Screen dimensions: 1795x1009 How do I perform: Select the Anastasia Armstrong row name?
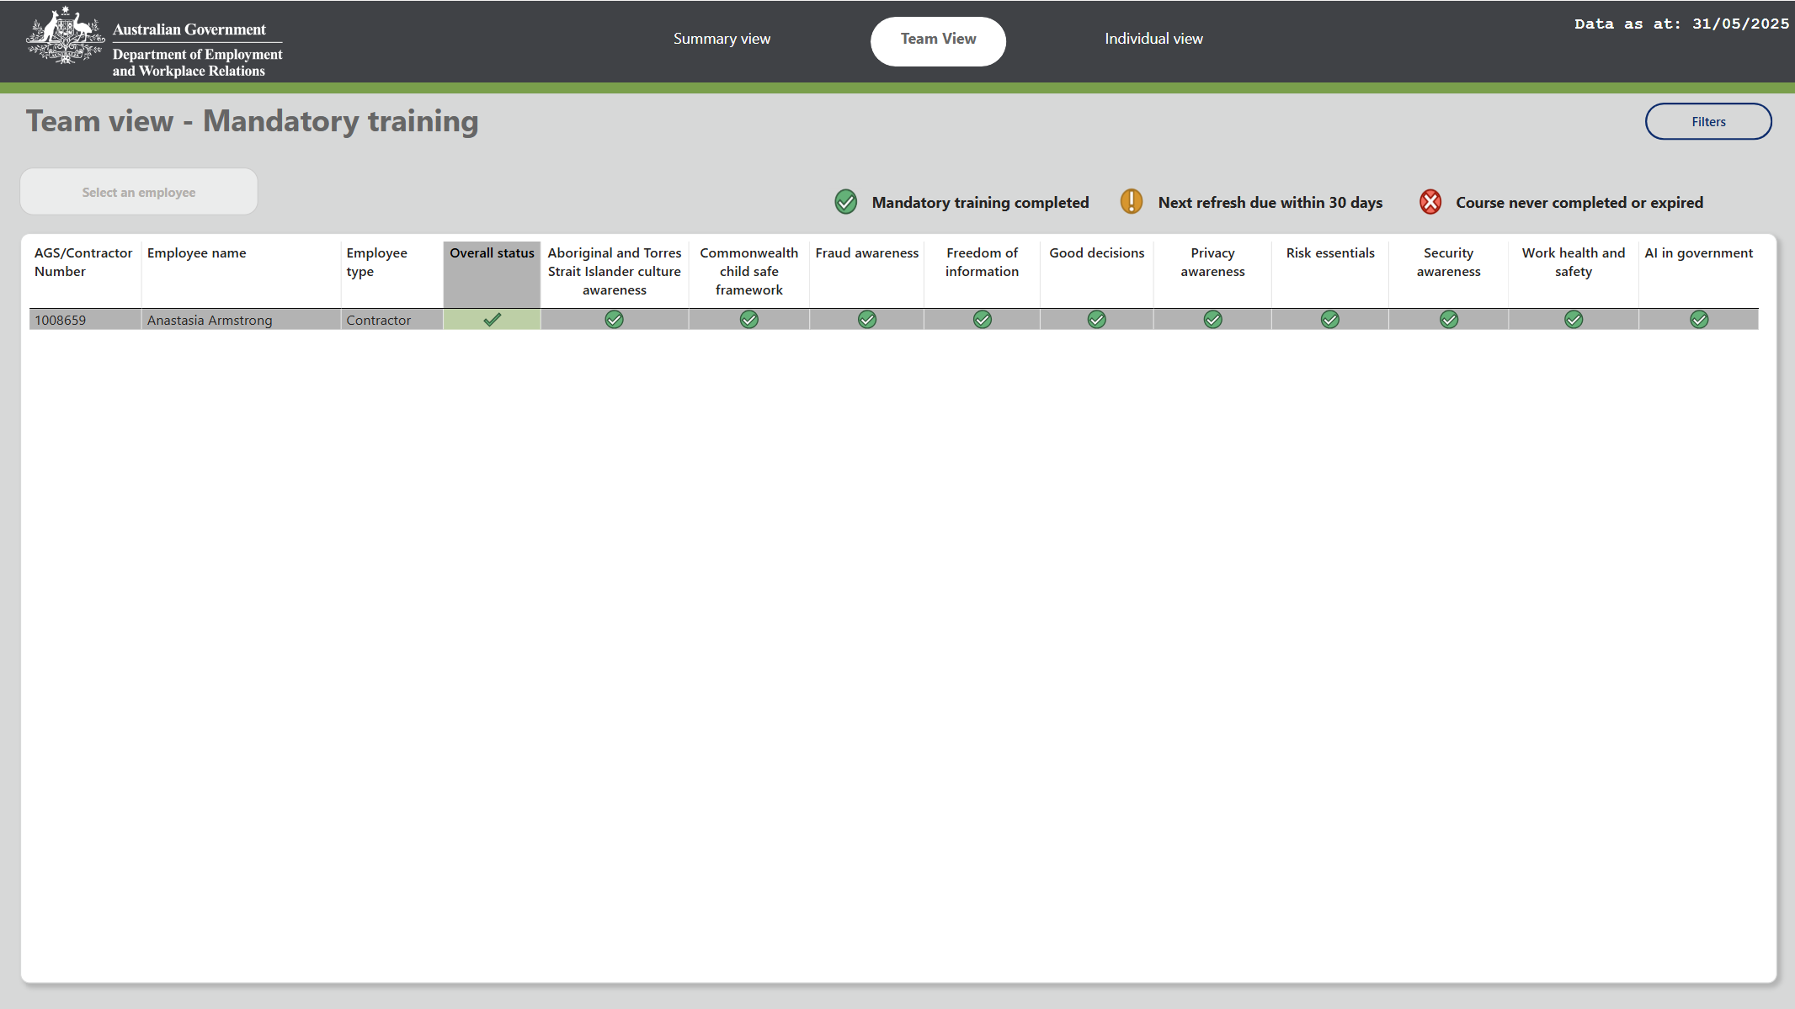coord(210,321)
